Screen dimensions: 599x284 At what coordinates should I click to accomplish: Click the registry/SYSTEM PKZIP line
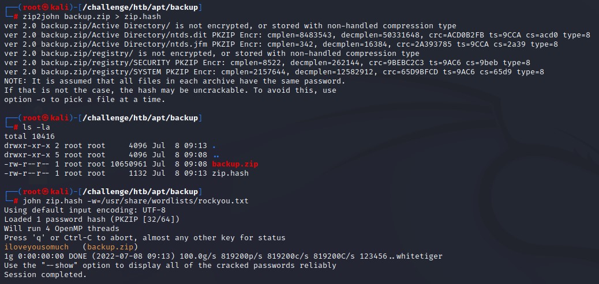pyautogui.click(x=274, y=72)
